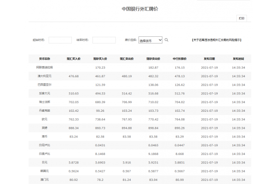Click the value 83.24 for 港币
276x184 pixels.
coord(74,137)
